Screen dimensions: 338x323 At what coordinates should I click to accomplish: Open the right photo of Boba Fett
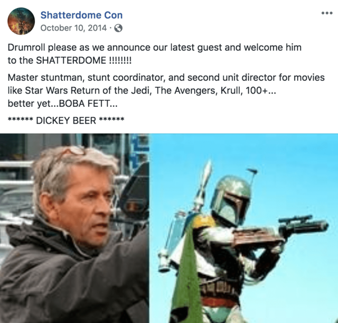pyautogui.click(x=243, y=228)
